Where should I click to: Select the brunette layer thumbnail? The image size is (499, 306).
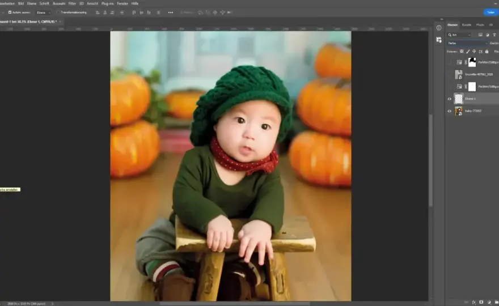[x=459, y=74]
